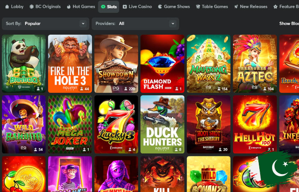Click the Feature star icon
299x192 pixels.
[276, 7]
